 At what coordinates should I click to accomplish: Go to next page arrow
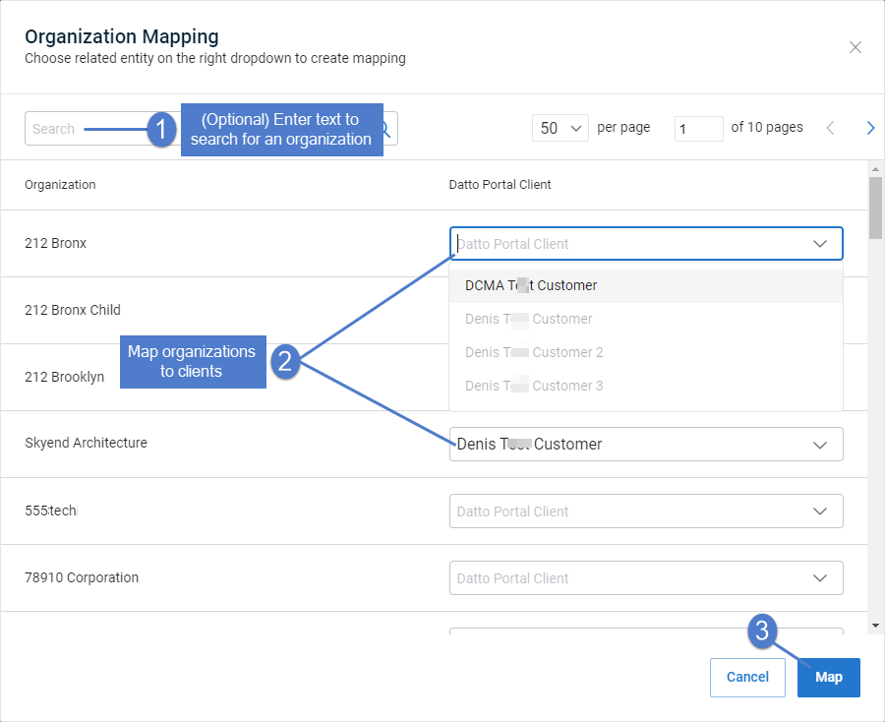pos(870,128)
